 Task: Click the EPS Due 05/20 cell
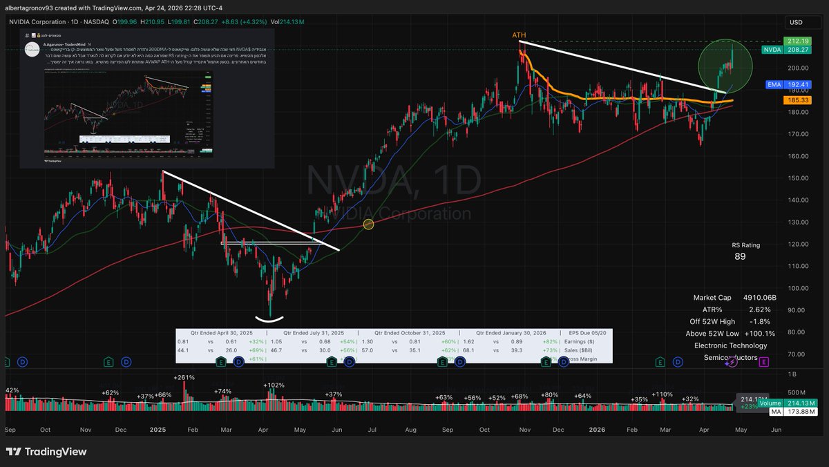[x=586, y=332]
